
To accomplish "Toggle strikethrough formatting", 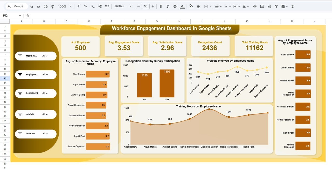I will point(174,6).
